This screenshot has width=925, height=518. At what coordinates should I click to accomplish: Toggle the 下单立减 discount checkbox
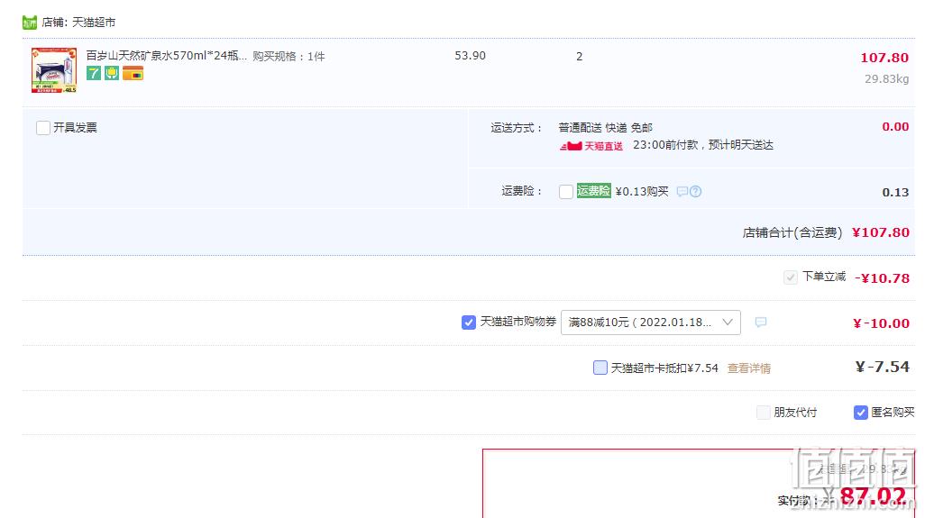coord(791,277)
